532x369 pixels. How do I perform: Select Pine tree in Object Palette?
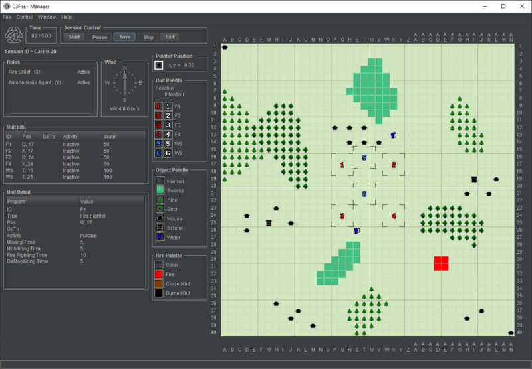click(160, 200)
